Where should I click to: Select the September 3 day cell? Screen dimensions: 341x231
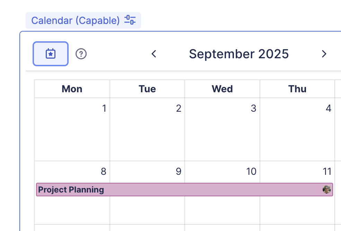click(222, 132)
